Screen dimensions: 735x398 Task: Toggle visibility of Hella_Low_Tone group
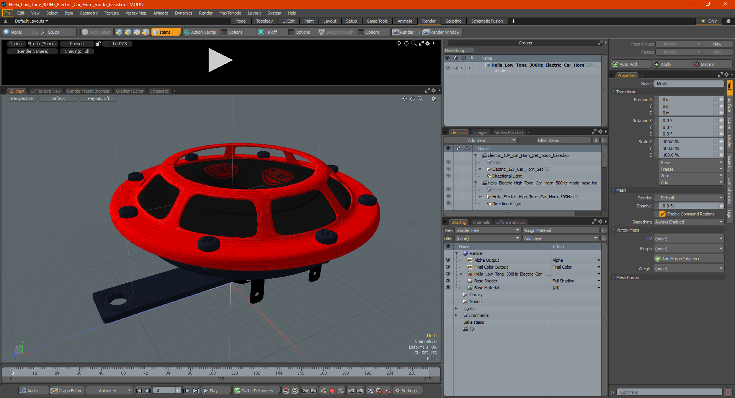coord(448,68)
